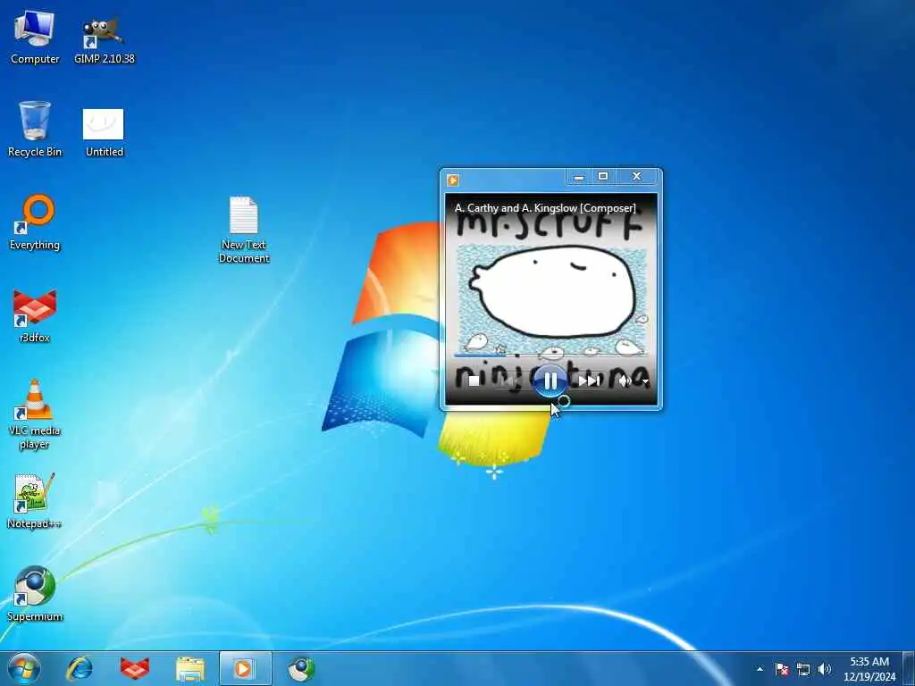Open network status icon in tray

coord(803,669)
